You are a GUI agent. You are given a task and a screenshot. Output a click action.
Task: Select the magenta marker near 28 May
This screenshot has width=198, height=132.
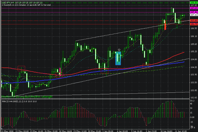(x=60, y=72)
